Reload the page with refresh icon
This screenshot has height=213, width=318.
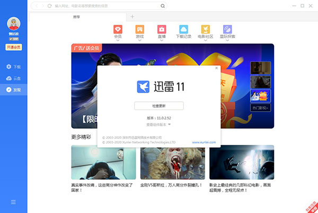pyautogui.click(x=49, y=6)
